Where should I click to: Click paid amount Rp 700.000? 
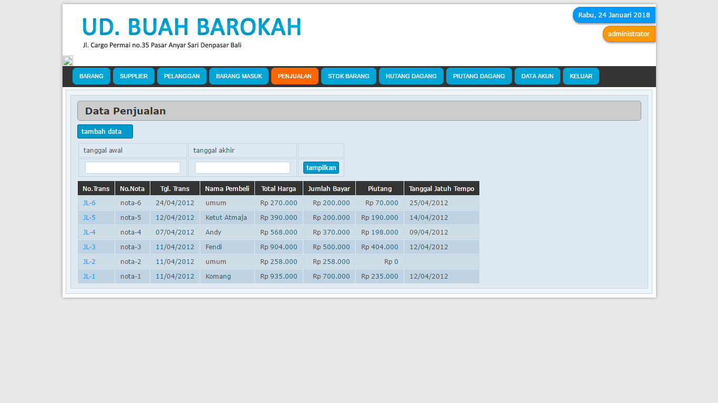point(331,277)
